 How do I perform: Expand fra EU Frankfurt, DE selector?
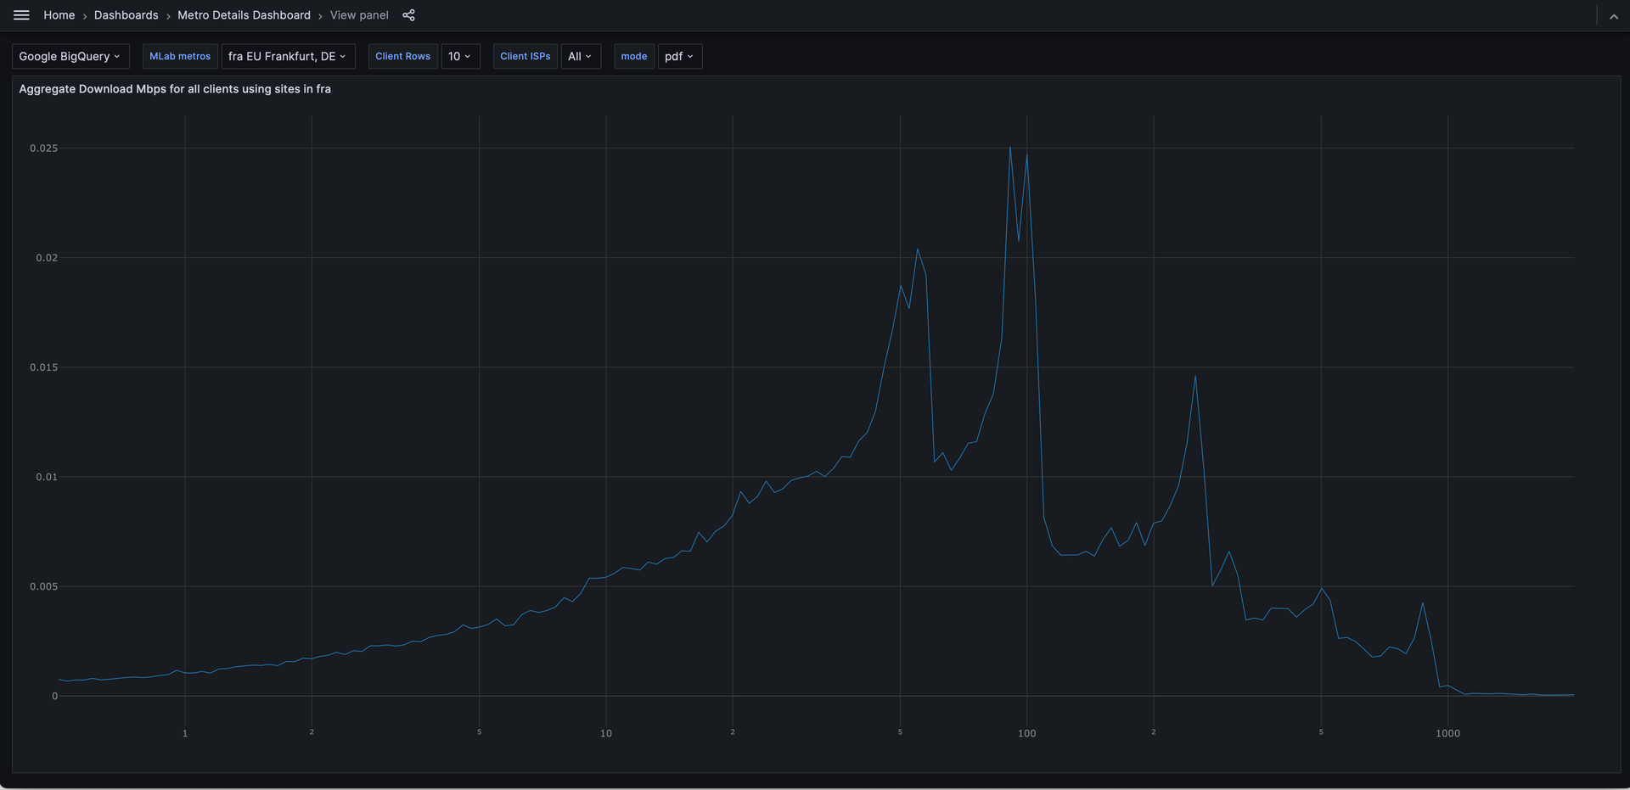click(288, 56)
